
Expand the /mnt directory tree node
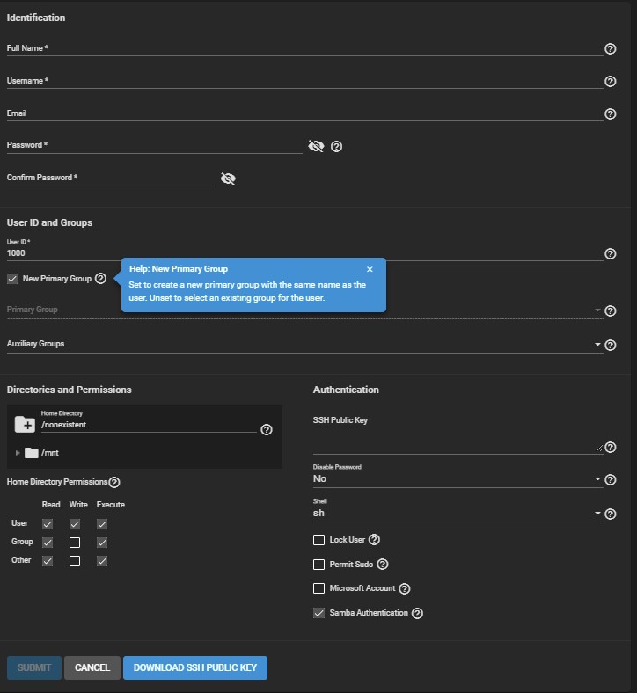[x=18, y=453]
